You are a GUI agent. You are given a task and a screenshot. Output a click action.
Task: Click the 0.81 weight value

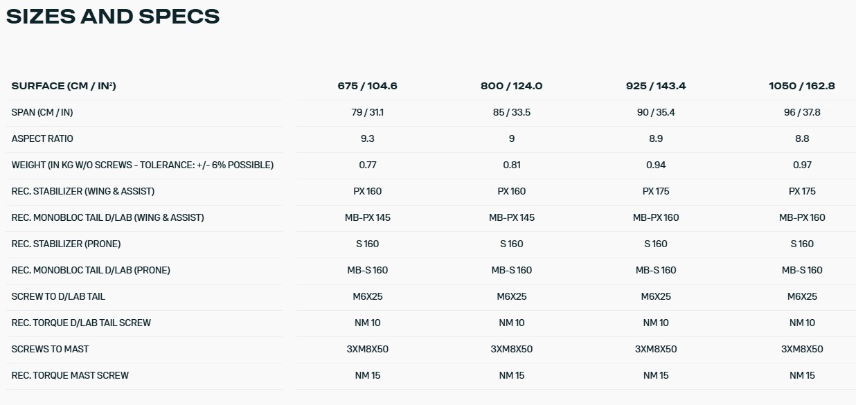pyautogui.click(x=511, y=165)
